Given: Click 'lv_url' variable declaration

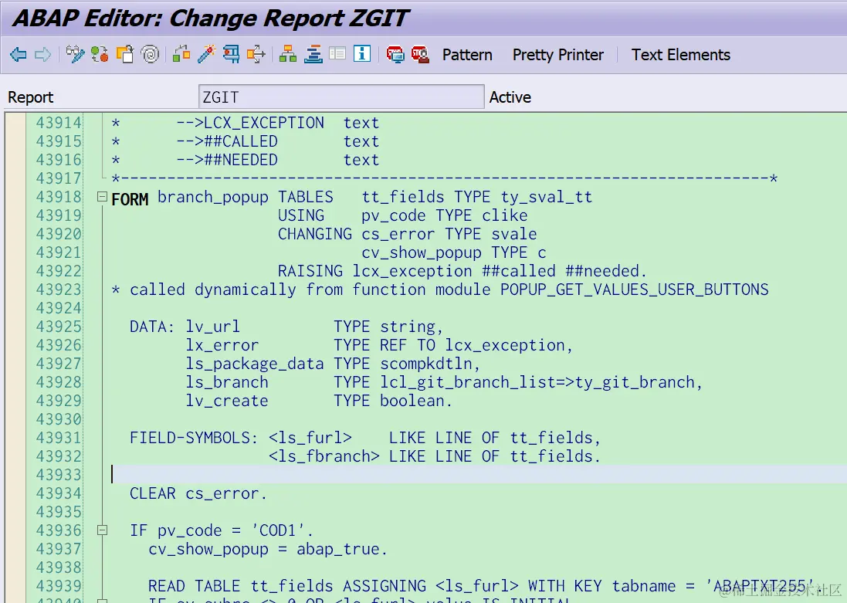Looking at the screenshot, I should [x=213, y=327].
